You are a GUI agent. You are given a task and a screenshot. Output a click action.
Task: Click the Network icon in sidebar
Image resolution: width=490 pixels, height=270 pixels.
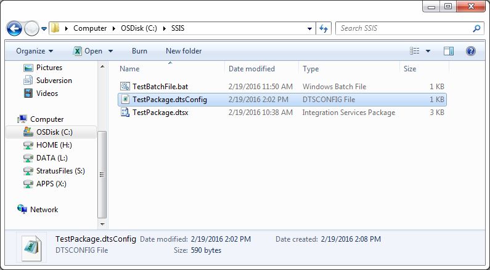tap(23, 210)
